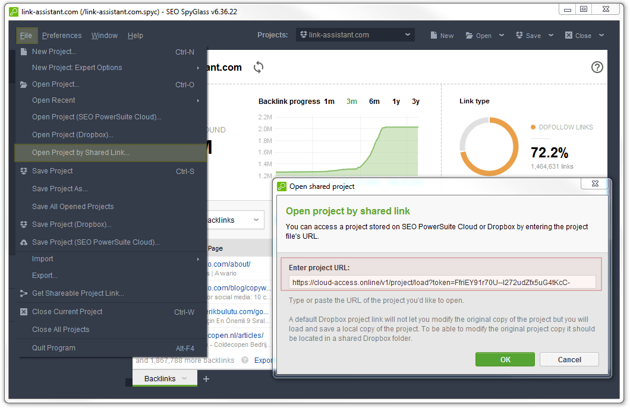Click the Export link below backlinks
630x408 pixels.
[263, 360]
